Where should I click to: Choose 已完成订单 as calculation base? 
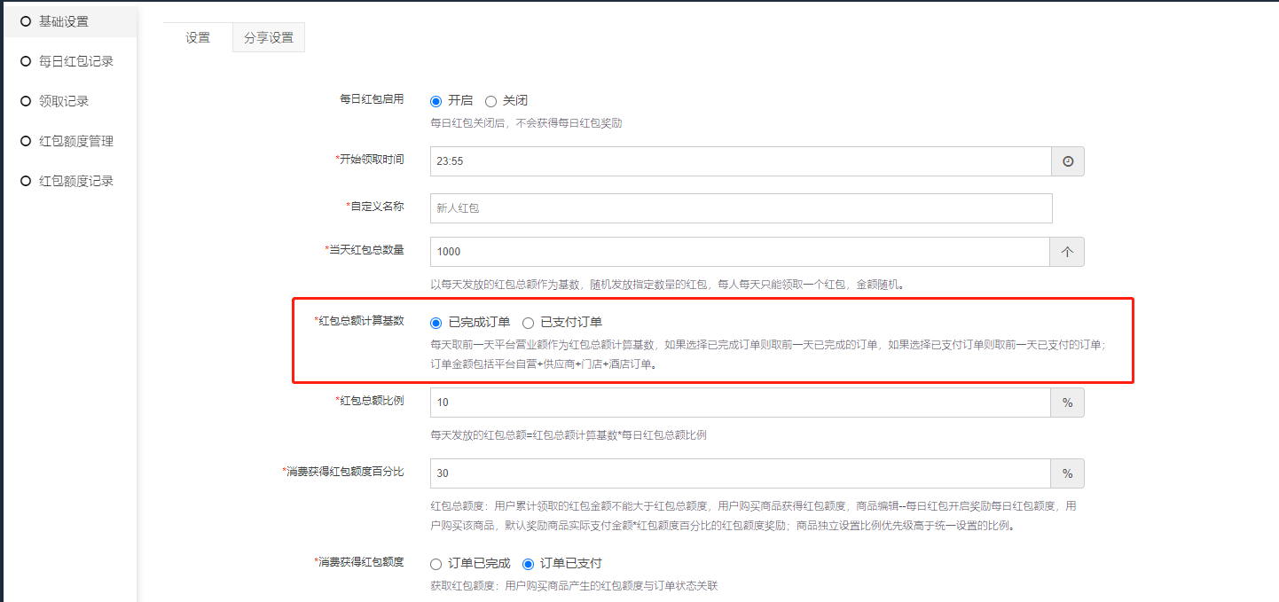(x=435, y=323)
